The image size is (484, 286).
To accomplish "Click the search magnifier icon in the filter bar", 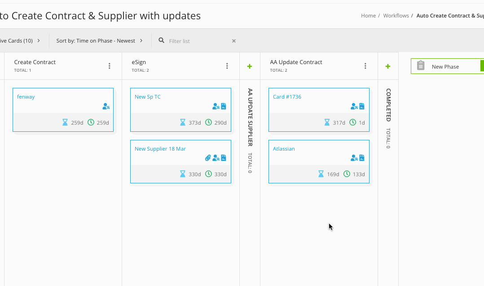I will [161, 40].
